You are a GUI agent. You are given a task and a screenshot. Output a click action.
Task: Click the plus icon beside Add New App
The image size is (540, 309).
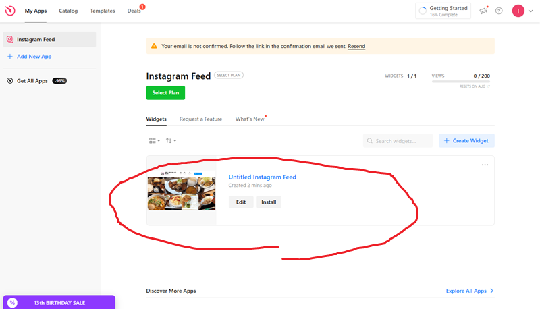[x=10, y=57]
